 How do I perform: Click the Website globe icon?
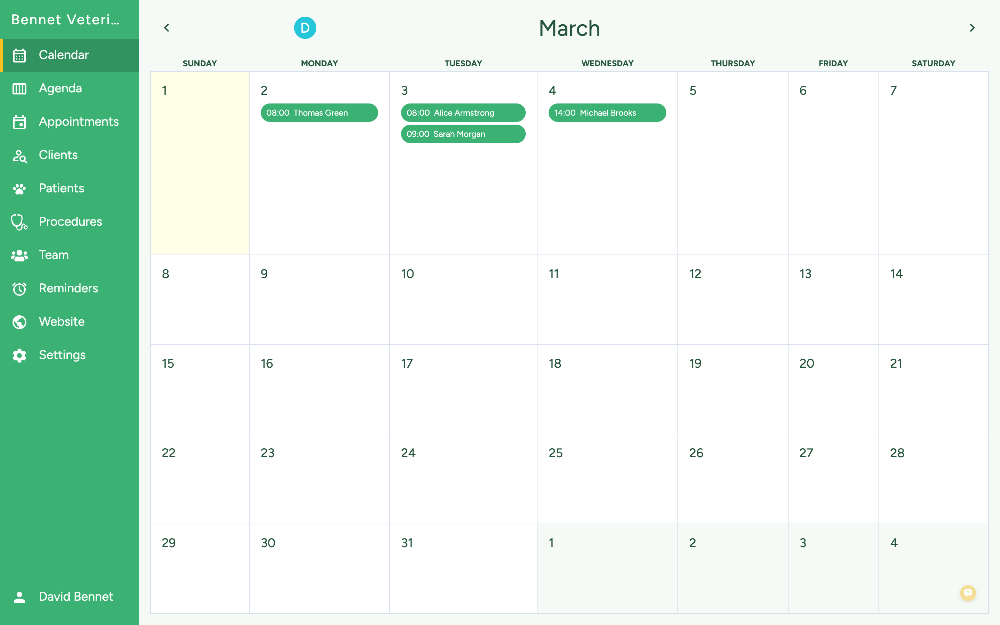(19, 322)
